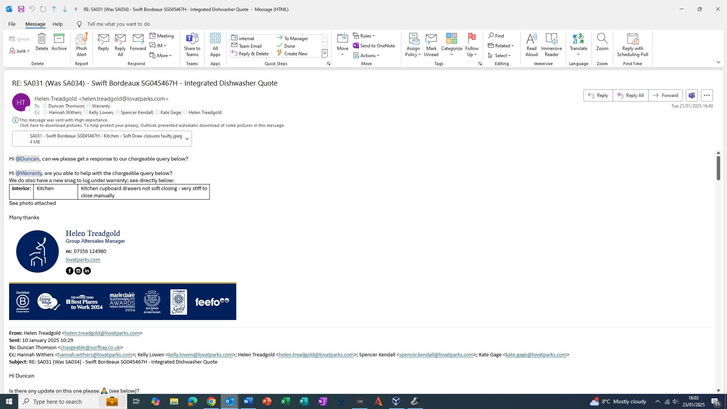Click Reply All button in message header

tap(630, 95)
